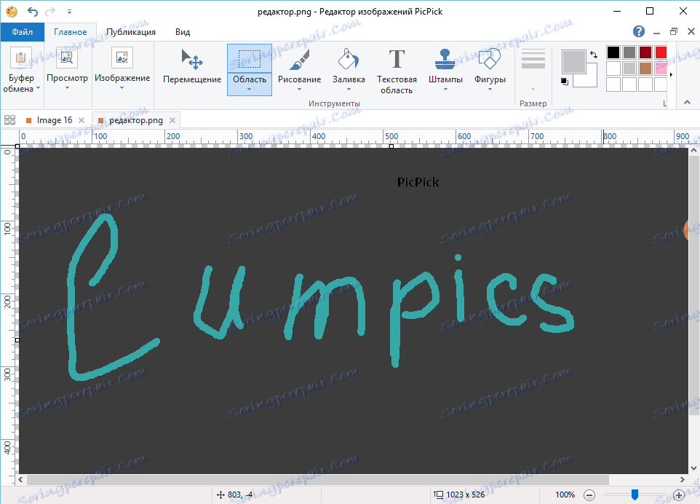
Task: Click the 100% zoom level text
Action: click(x=565, y=495)
